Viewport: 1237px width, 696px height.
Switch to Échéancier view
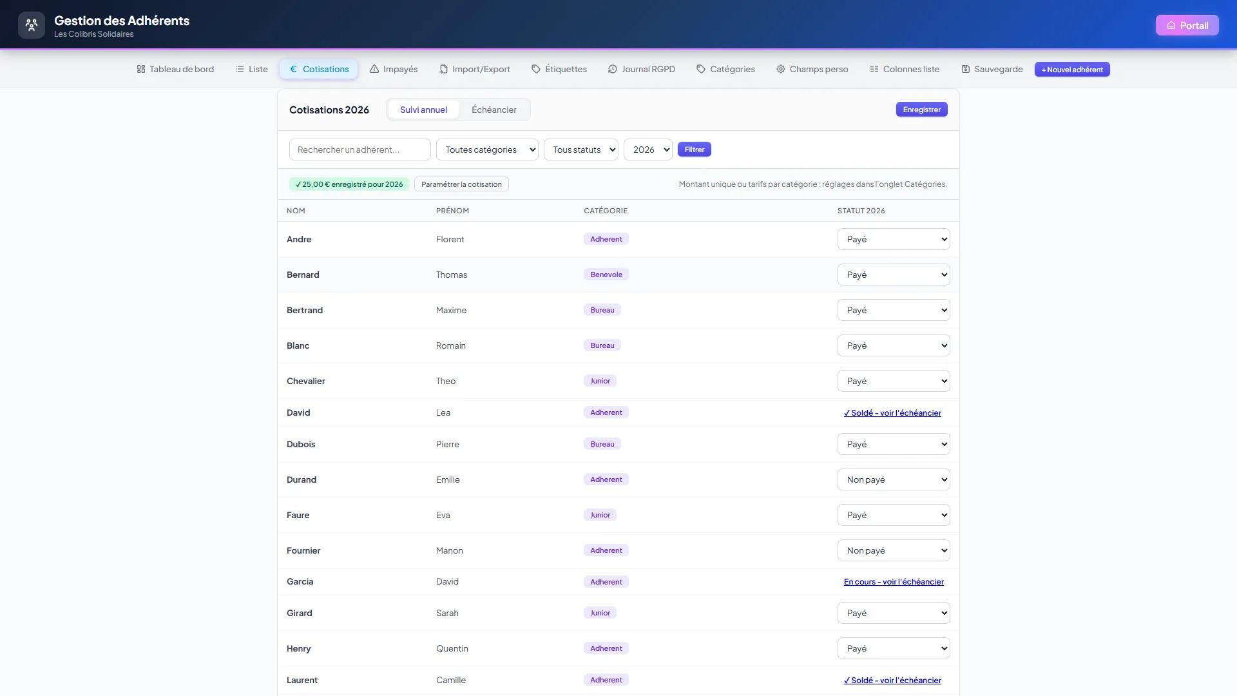coord(494,110)
